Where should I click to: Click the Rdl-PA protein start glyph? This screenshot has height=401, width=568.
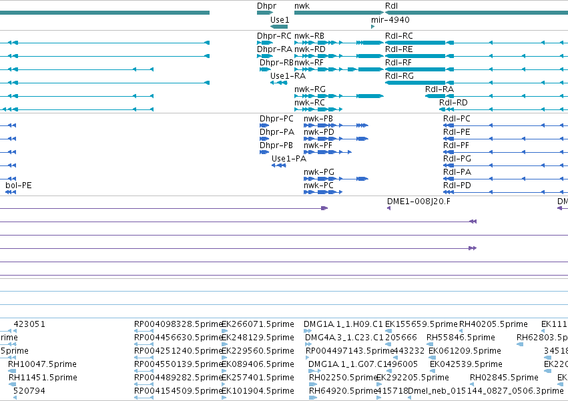[x=449, y=179]
